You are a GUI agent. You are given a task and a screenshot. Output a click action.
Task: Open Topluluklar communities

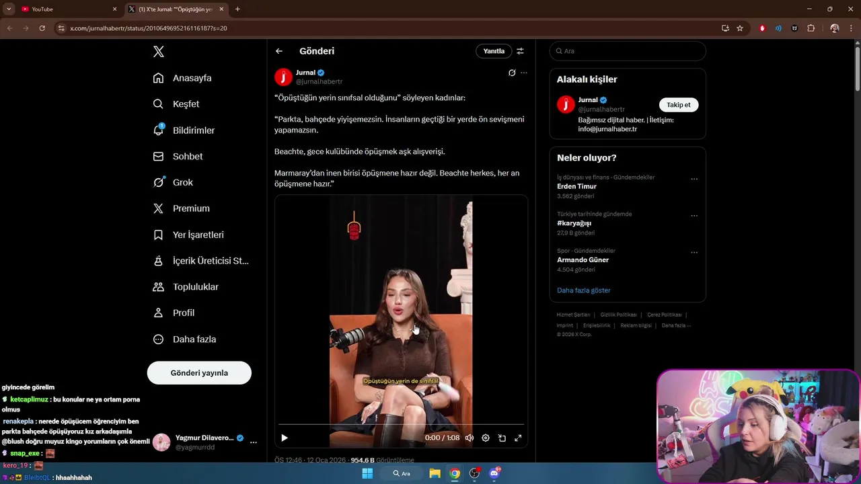pos(186,287)
